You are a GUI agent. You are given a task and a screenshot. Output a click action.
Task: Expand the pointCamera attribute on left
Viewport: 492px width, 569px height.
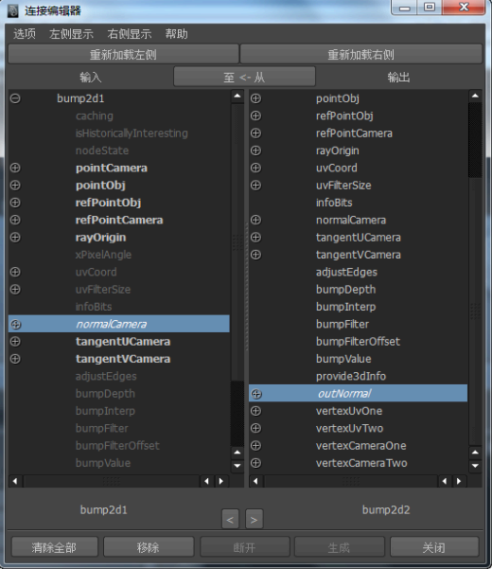15,168
